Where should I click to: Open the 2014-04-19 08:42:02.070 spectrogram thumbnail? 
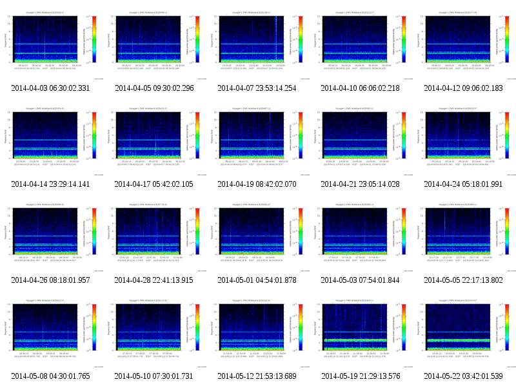(258, 139)
